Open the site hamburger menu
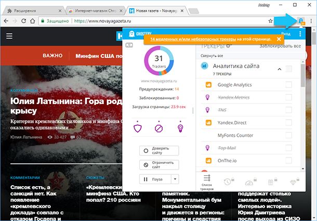 click(9, 36)
